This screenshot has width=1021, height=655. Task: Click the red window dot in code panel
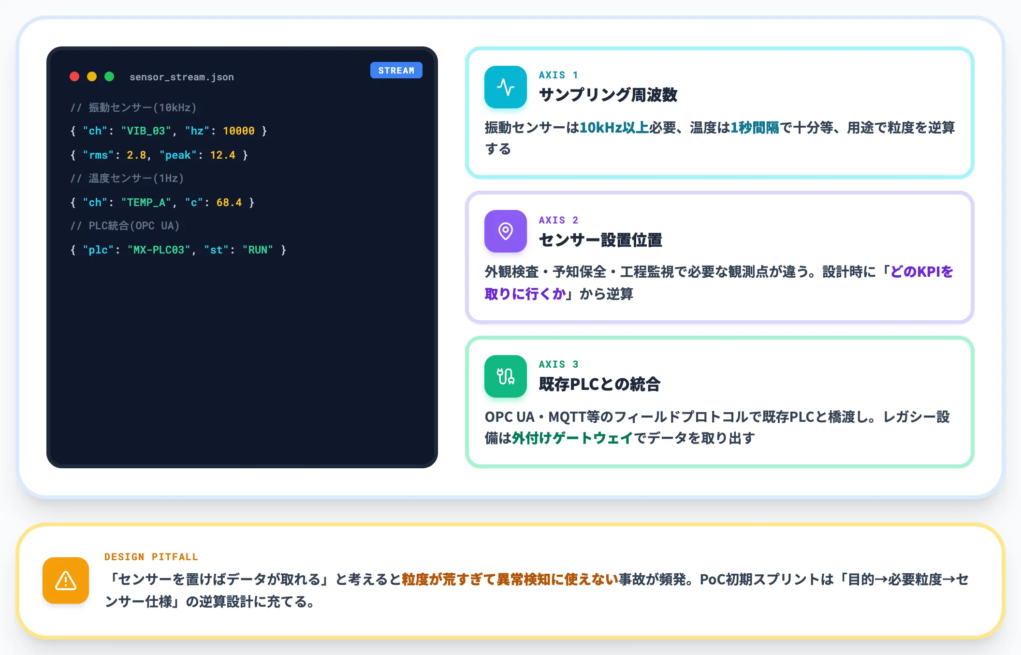pos(74,76)
